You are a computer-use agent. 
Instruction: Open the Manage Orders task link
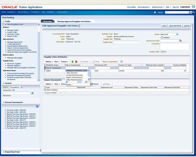point(13,30)
